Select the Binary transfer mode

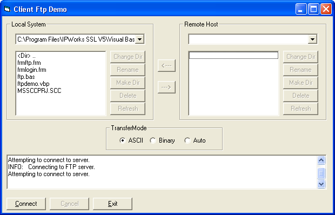[162, 140]
